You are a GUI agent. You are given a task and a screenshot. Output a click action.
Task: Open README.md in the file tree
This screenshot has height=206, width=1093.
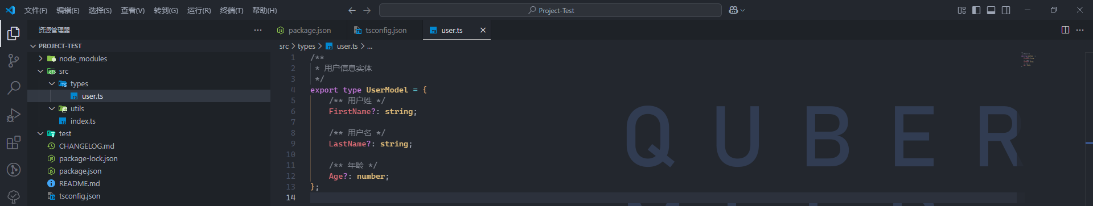(x=79, y=183)
